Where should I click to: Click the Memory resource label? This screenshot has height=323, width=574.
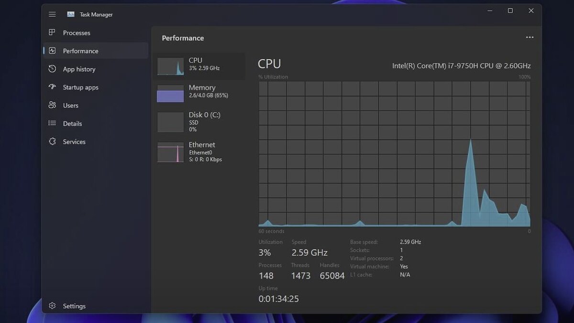[202, 87]
